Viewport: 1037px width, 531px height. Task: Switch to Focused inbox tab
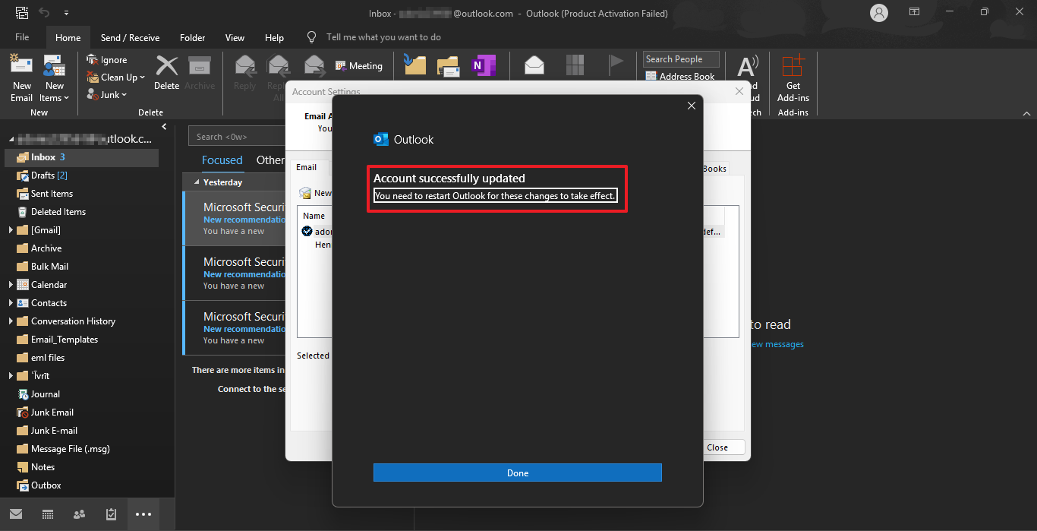point(222,160)
